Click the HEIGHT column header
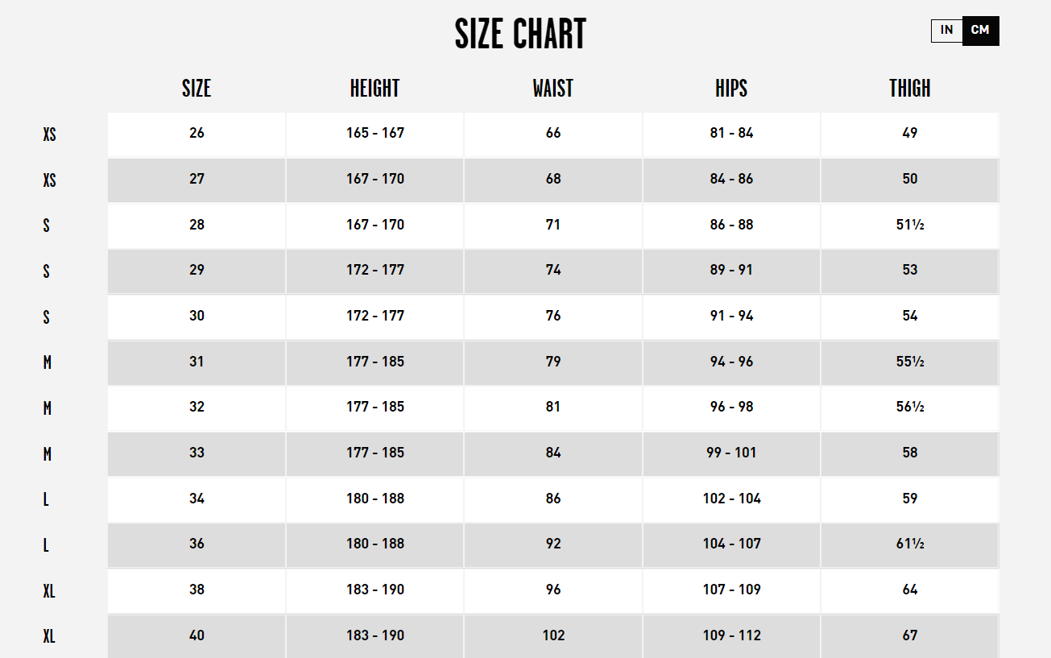The width and height of the screenshot is (1051, 658). [x=375, y=88]
